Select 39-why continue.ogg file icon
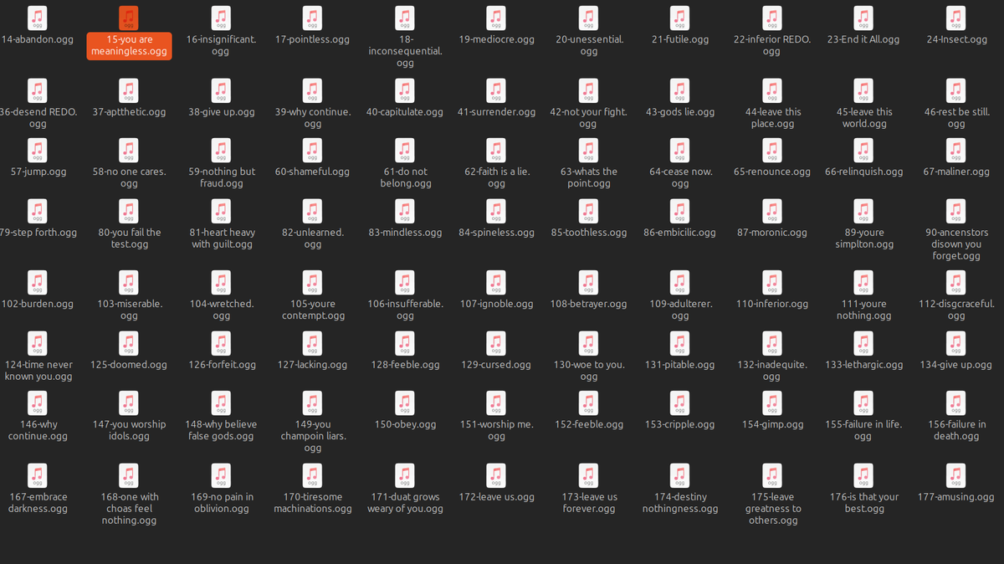Viewport: 1004px width, 564px height. [313, 90]
